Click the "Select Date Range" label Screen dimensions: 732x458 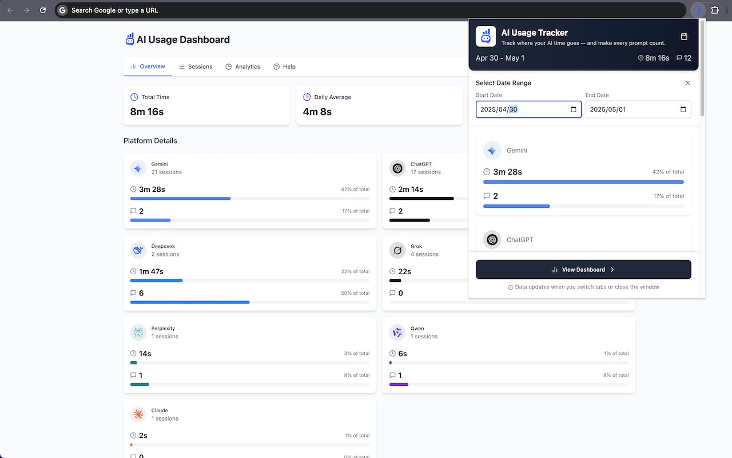(x=503, y=83)
